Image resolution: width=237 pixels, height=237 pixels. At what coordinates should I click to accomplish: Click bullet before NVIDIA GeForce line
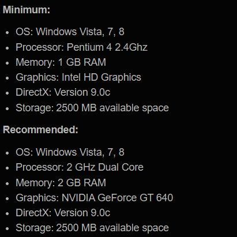(7, 199)
